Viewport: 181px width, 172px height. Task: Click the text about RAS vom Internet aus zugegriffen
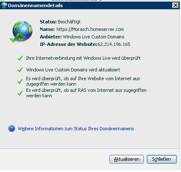86,93
